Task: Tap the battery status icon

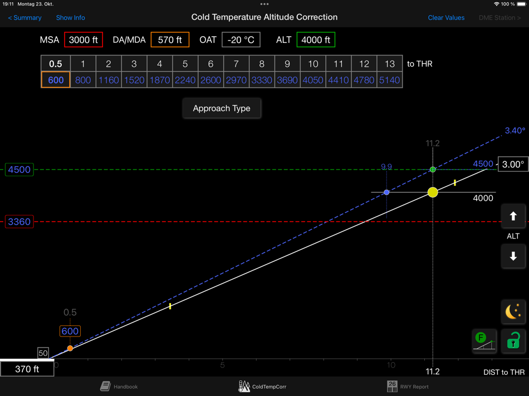Action: pyautogui.click(x=521, y=4)
